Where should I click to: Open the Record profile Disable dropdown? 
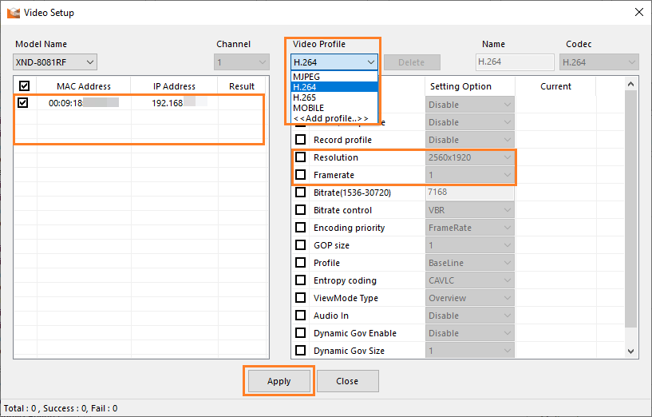click(470, 140)
